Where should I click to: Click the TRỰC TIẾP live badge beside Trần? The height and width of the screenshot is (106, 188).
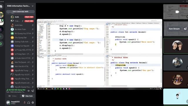coord(29,21)
